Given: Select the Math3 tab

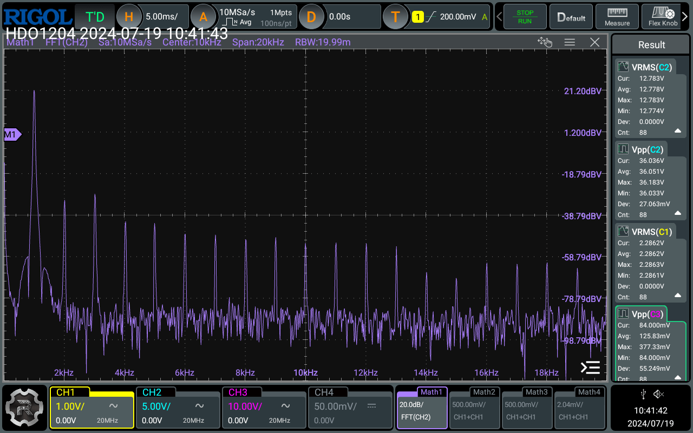Looking at the screenshot, I should tap(527, 408).
